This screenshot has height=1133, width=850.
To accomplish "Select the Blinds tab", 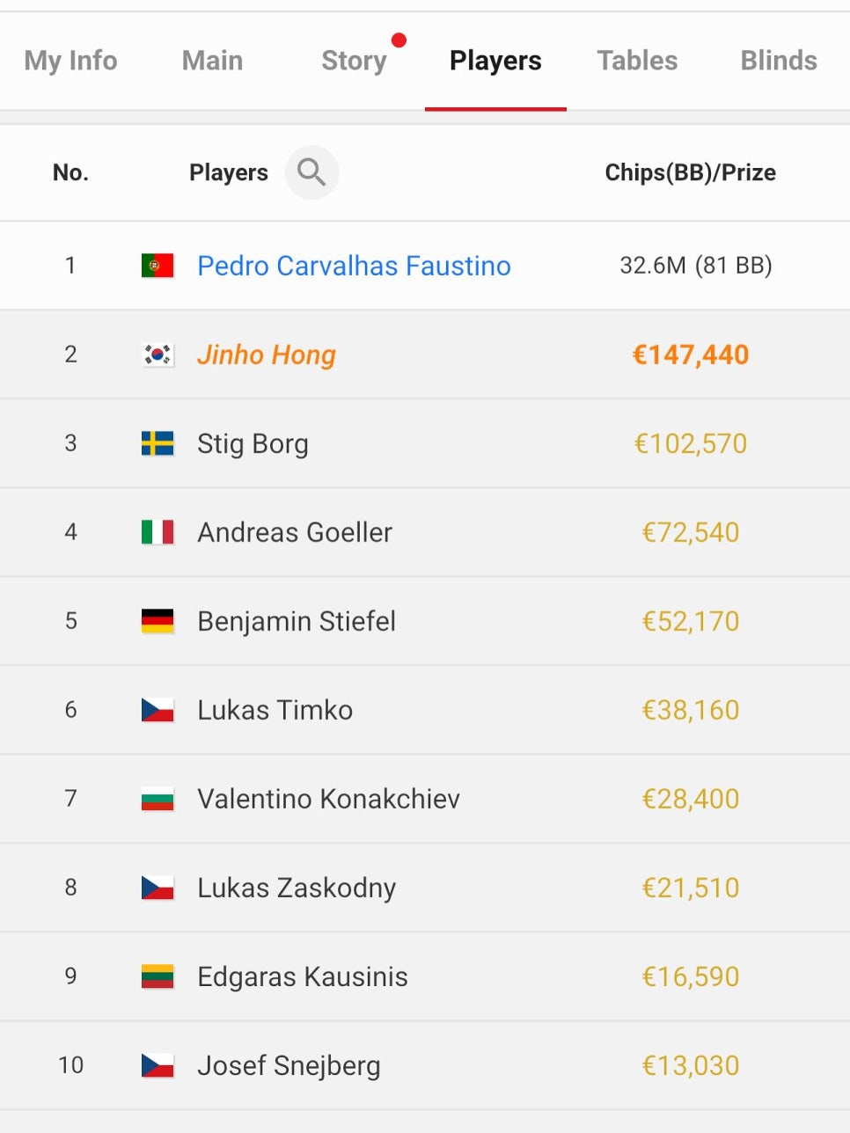I will pos(779,61).
